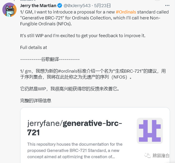Click the Jerry the Martian display name
This screenshot has width=175, height=163.
point(38,6)
